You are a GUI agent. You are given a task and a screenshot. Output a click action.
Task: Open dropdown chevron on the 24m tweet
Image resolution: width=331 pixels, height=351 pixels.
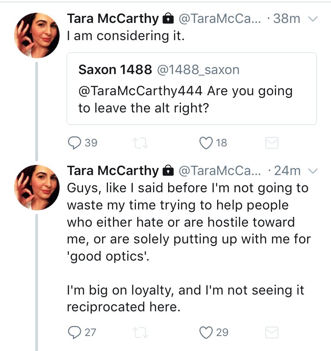click(x=313, y=171)
